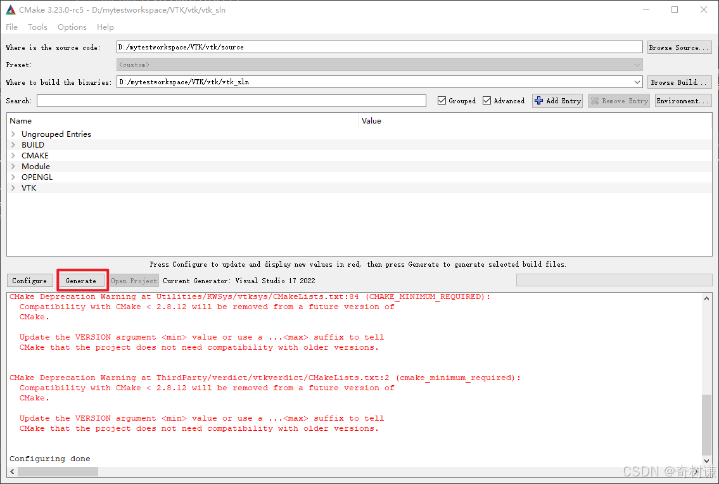The width and height of the screenshot is (719, 484).
Task: Click in the source code path field
Action: click(x=379, y=47)
